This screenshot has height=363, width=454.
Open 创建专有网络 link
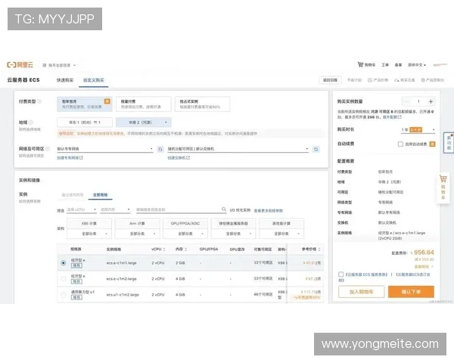pos(70,158)
